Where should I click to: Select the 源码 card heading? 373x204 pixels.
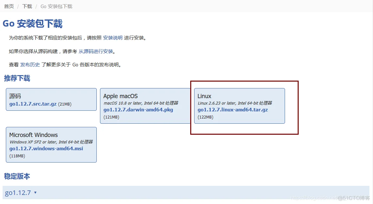point(15,96)
